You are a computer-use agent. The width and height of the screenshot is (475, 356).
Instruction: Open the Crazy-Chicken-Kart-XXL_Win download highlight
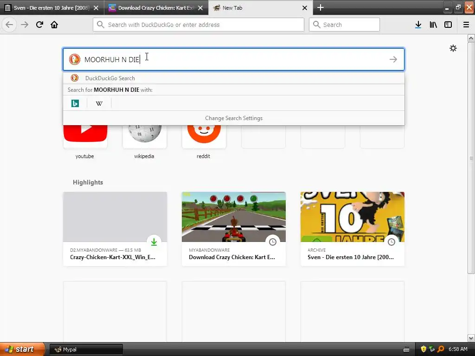click(115, 229)
